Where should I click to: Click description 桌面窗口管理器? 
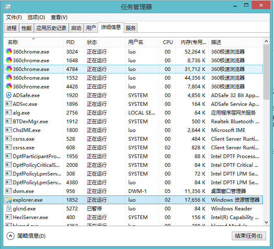(228, 191)
